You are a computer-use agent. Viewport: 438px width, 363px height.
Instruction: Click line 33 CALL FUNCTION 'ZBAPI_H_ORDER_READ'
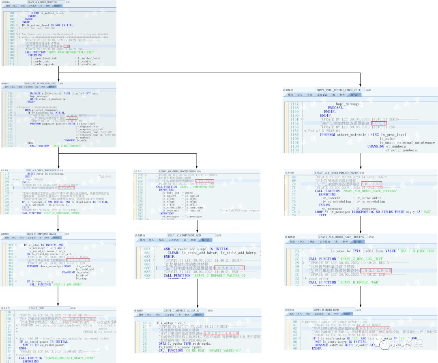344,282
